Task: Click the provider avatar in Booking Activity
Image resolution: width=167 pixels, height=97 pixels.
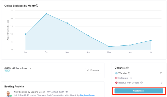Action: 8,94
